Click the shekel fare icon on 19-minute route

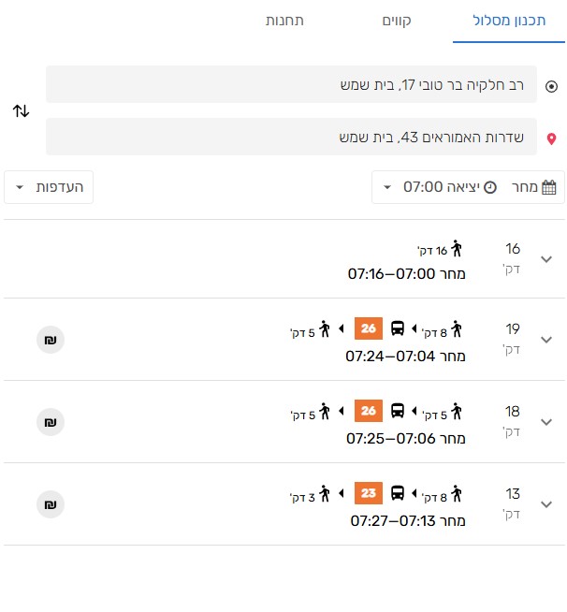(50, 340)
